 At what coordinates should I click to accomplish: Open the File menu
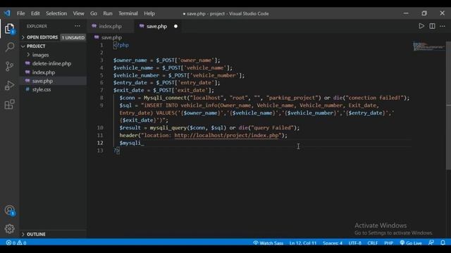[x=20, y=13]
